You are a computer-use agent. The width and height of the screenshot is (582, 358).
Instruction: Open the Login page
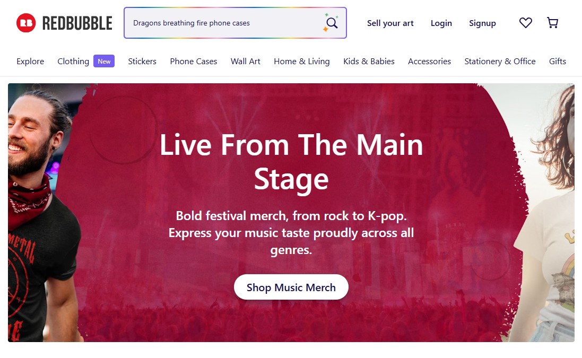(441, 23)
